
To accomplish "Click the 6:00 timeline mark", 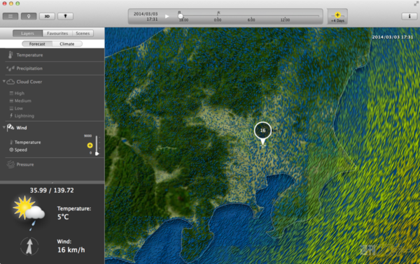I will [x=251, y=20].
